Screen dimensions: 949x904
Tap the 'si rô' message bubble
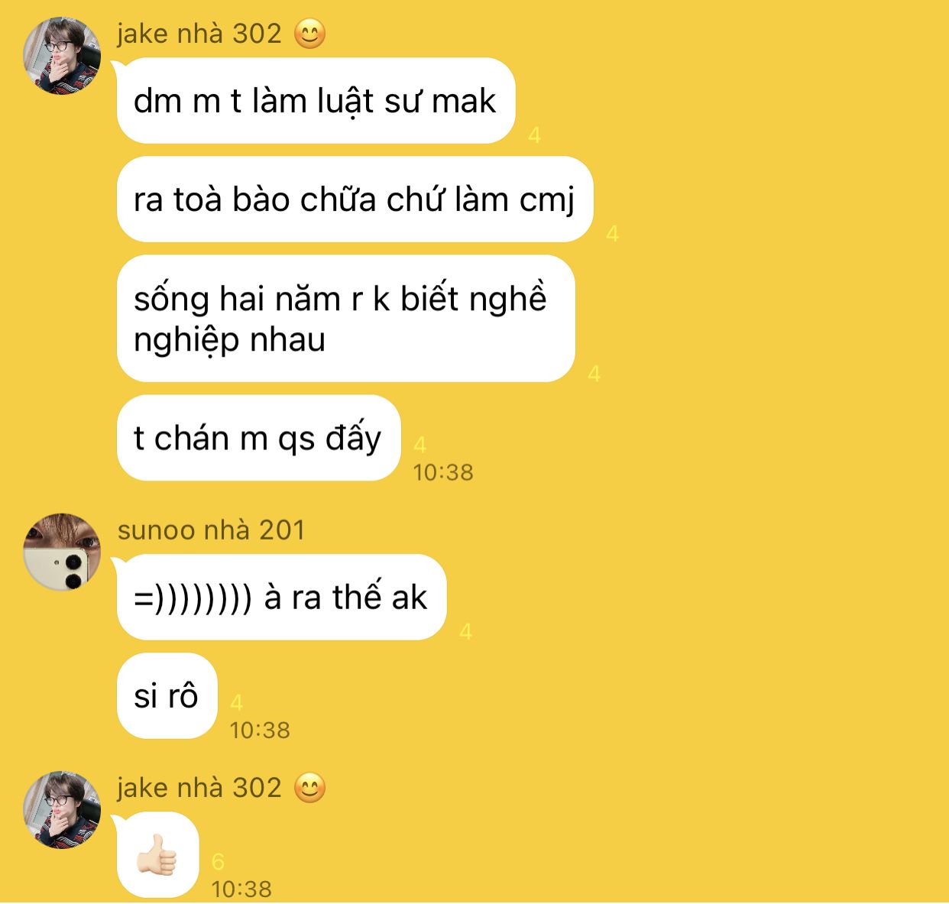click(x=167, y=696)
